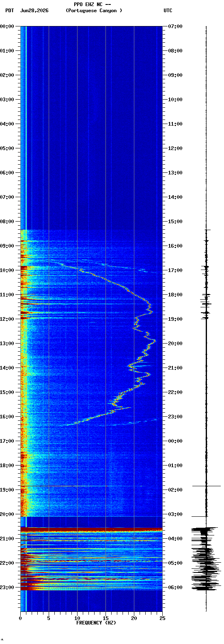Click the PDT '03:00' time label
This screenshot has height=644, width=224.
tap(7, 100)
